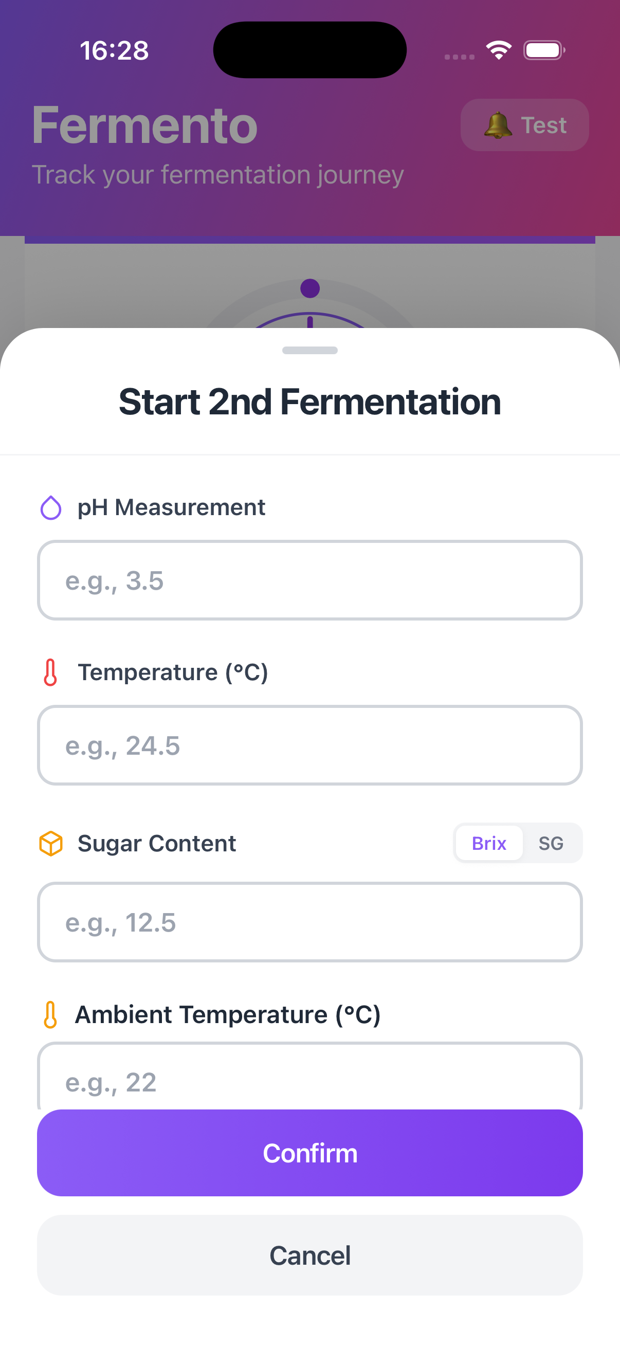The image size is (620, 1348).
Task: Switch sugar unit to SG
Action: [x=551, y=844]
